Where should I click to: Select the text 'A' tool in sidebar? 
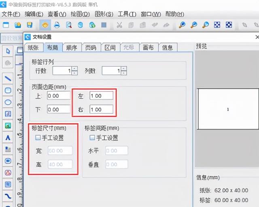pos(8,138)
